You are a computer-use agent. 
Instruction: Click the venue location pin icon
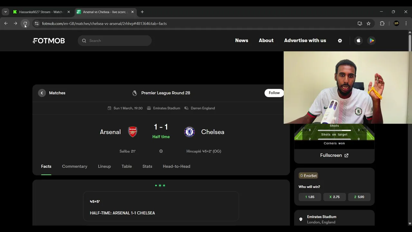(301, 219)
